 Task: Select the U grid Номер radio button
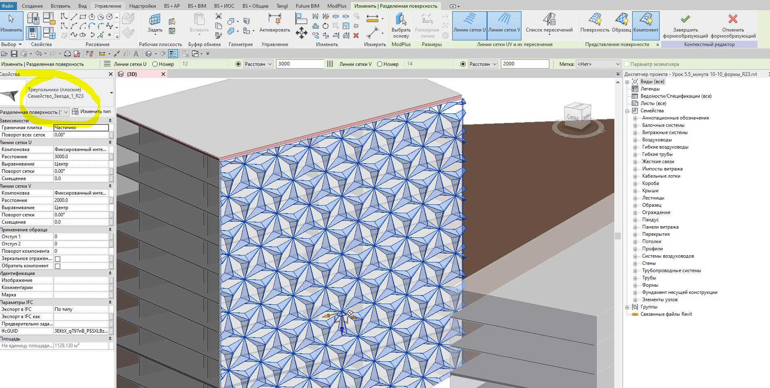(x=155, y=64)
